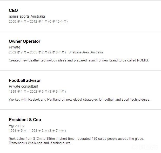Click the NOMIS leather technology description
The width and height of the screenshot is (161, 153).
click(79, 60)
